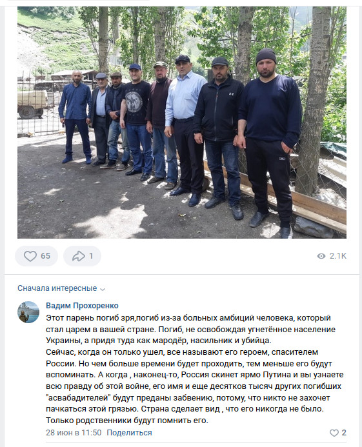The height and width of the screenshot is (447, 362).
Task: Like the comment with its heart icon
Action: [334, 433]
